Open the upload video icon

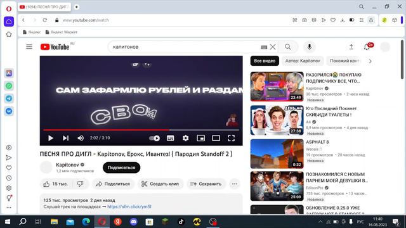click(351, 47)
